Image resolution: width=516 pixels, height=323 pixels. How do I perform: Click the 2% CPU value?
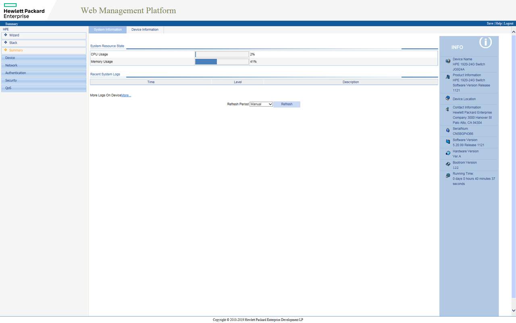click(252, 54)
